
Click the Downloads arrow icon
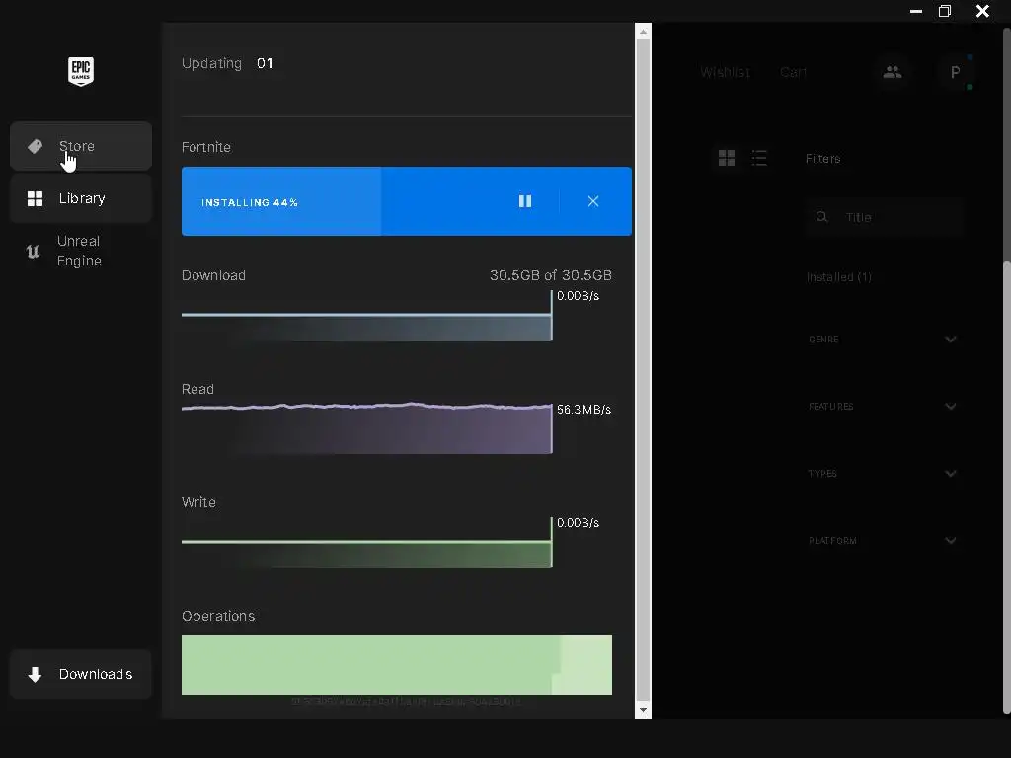click(x=35, y=674)
